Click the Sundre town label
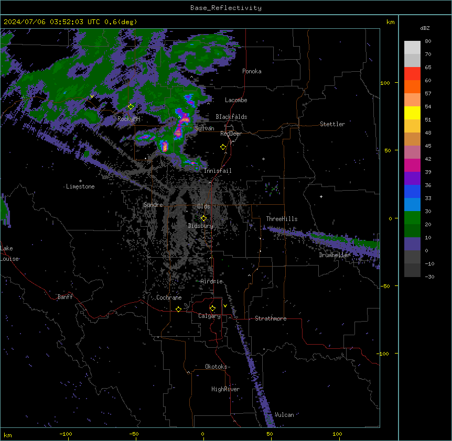 153,205
